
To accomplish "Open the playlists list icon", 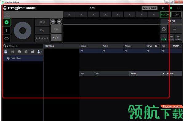I will [x=12, y=52].
